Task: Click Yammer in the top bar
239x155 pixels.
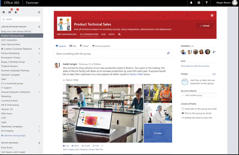Action: coord(32,3)
